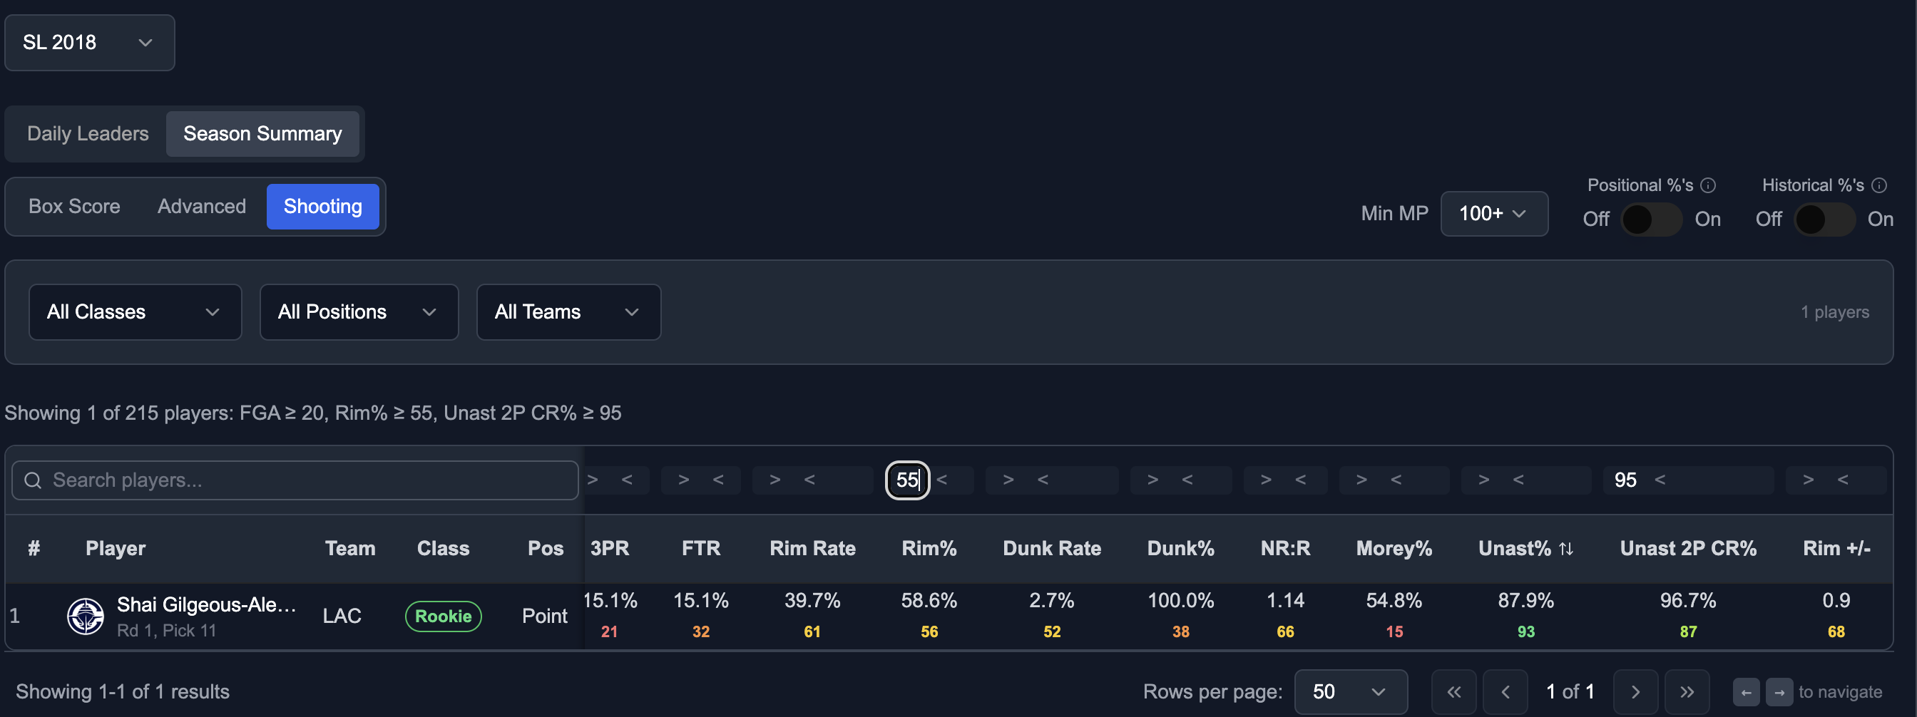Click the Positional %'s info icon
This screenshot has width=1917, height=717.
point(1708,185)
